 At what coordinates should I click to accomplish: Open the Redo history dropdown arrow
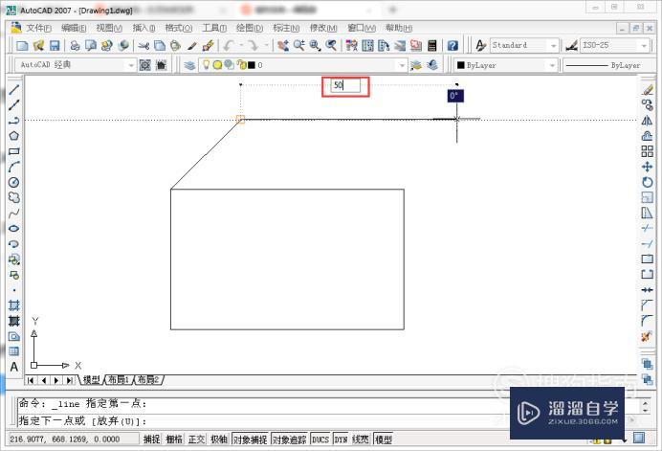coord(266,45)
